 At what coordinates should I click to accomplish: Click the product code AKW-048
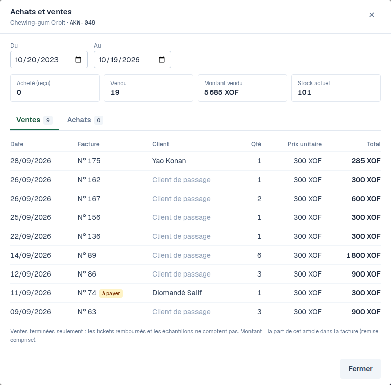click(82, 23)
